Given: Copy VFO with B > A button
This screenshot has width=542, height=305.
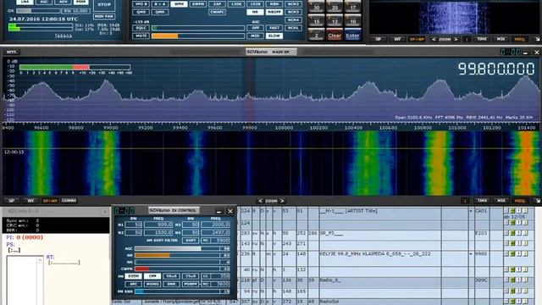Looking at the screenshot, I should [x=160, y=4].
